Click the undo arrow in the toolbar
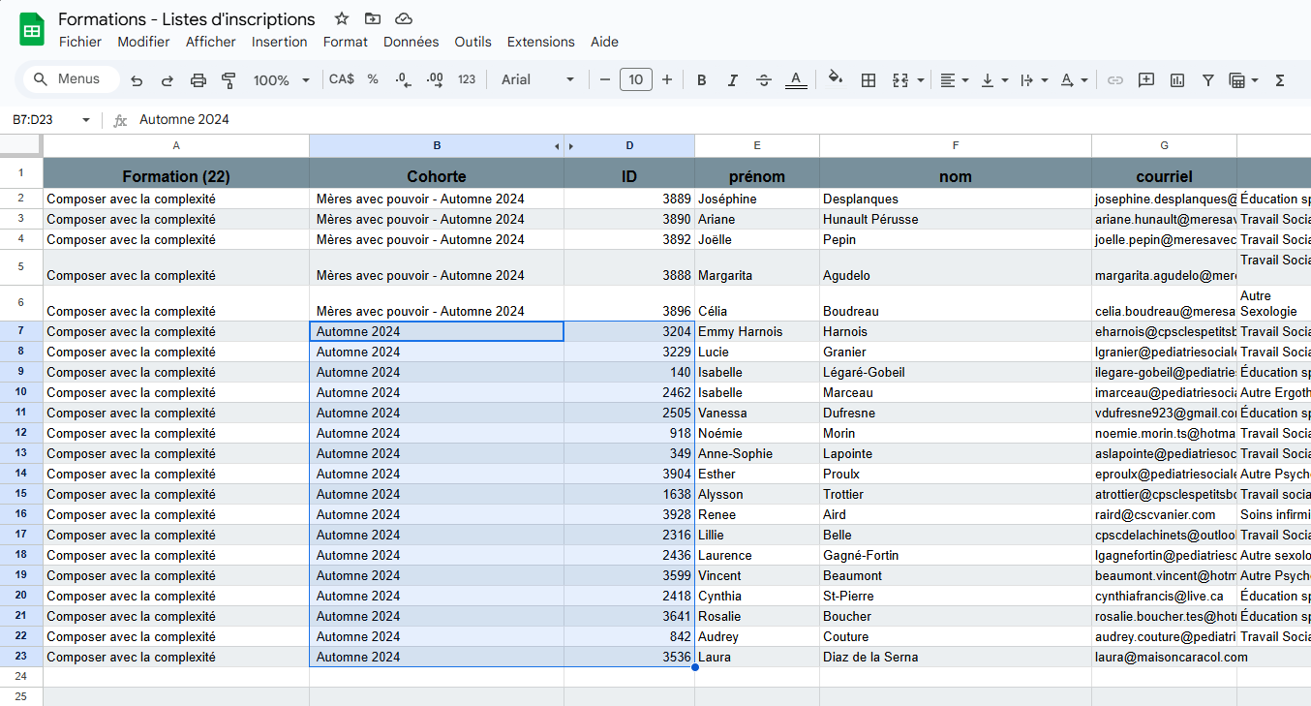The height and width of the screenshot is (706, 1311). pos(137,80)
